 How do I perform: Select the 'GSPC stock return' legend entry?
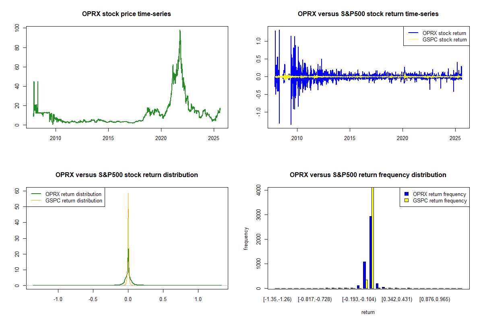coord(444,40)
